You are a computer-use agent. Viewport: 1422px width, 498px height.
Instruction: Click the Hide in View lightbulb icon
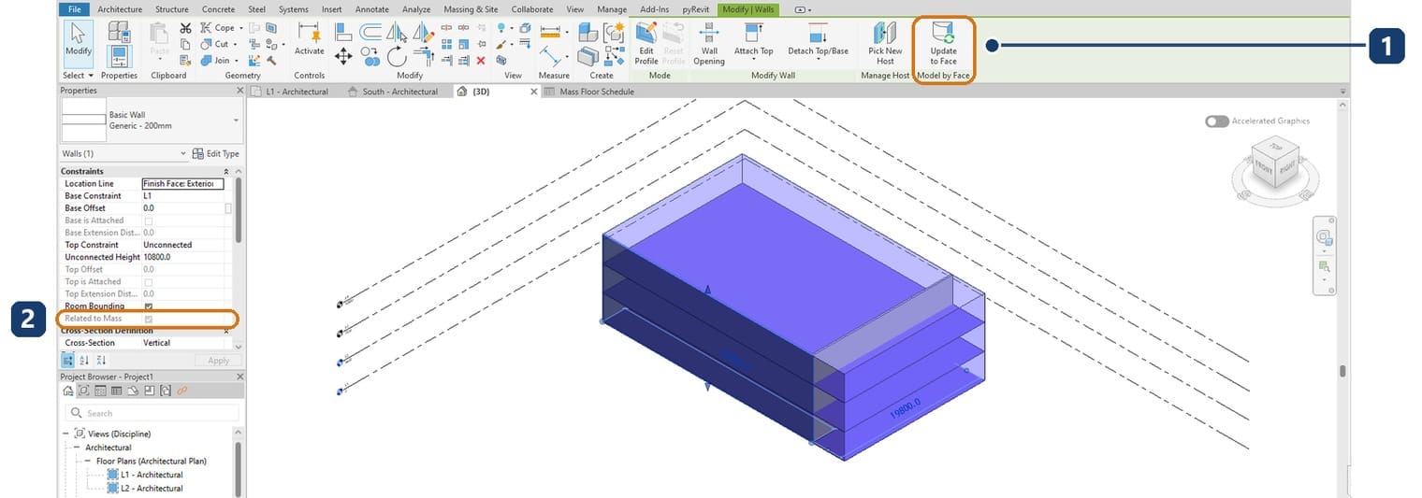coord(502,29)
